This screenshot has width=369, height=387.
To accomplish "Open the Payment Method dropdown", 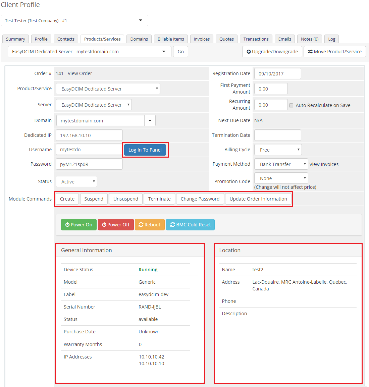I will coord(281,164).
